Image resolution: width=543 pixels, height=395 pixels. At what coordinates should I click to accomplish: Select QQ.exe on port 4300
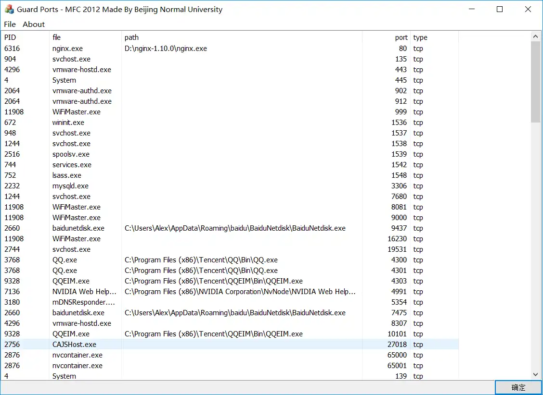[230, 260]
